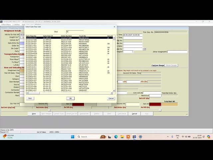Screen dimensions: 213x160
Task: Click the Second Wt Date-Time field
Action: (x=151, y=73)
